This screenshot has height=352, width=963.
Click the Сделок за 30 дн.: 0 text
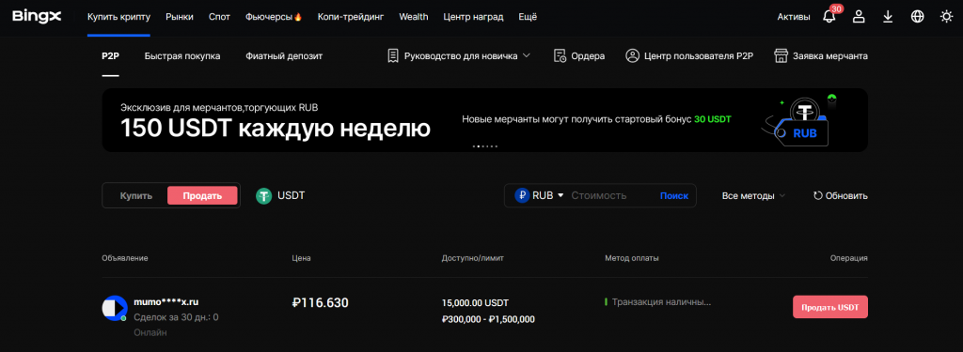(x=176, y=317)
